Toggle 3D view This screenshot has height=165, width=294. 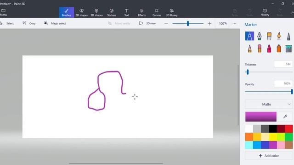pos(147,23)
